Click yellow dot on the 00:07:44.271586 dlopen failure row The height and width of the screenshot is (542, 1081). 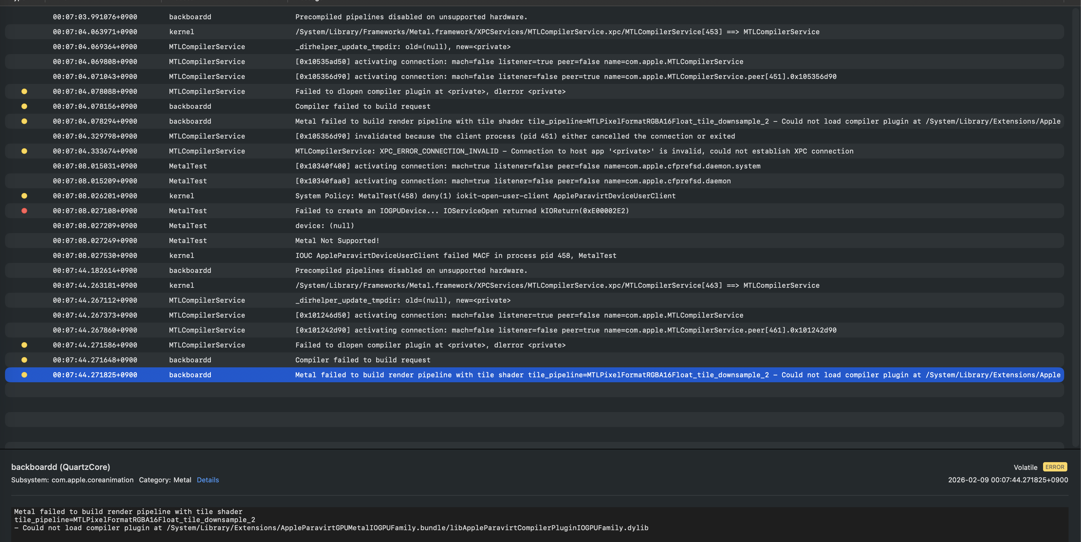24,345
